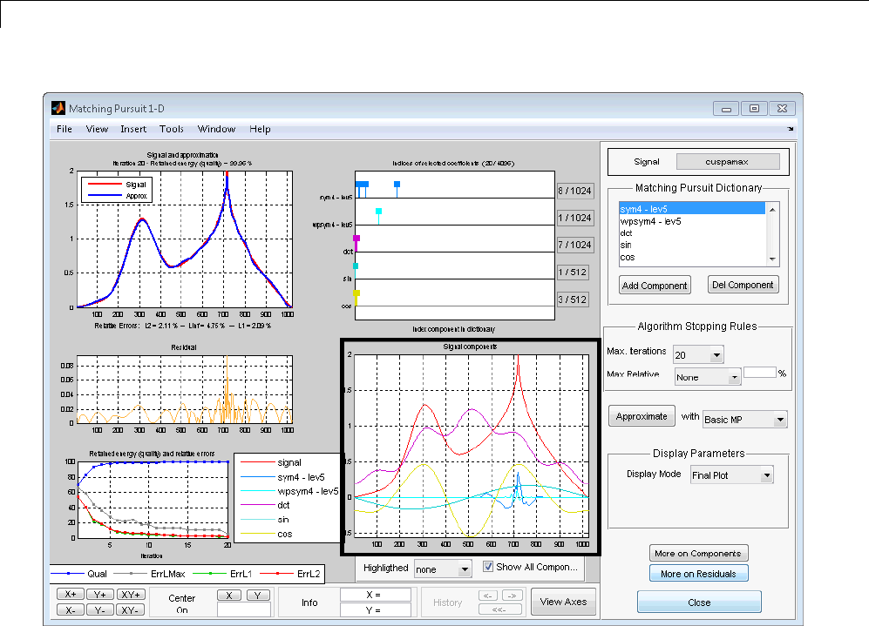Toggle the Y center button

point(257,595)
